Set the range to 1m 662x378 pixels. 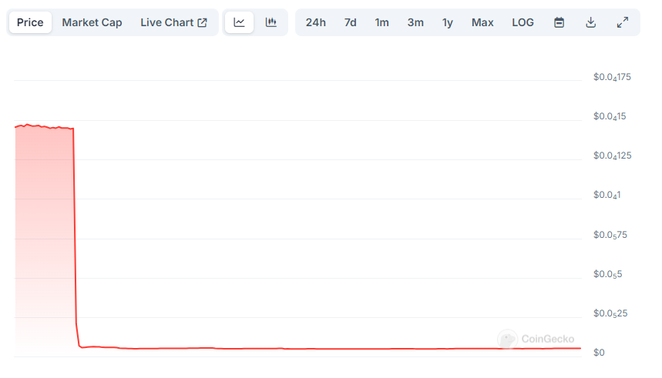point(381,22)
